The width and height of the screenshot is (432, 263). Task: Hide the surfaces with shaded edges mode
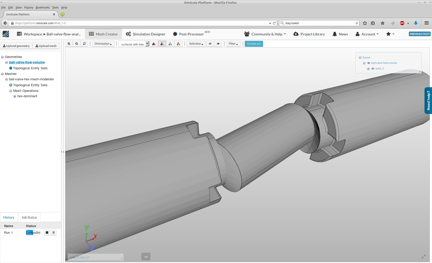click(x=162, y=44)
